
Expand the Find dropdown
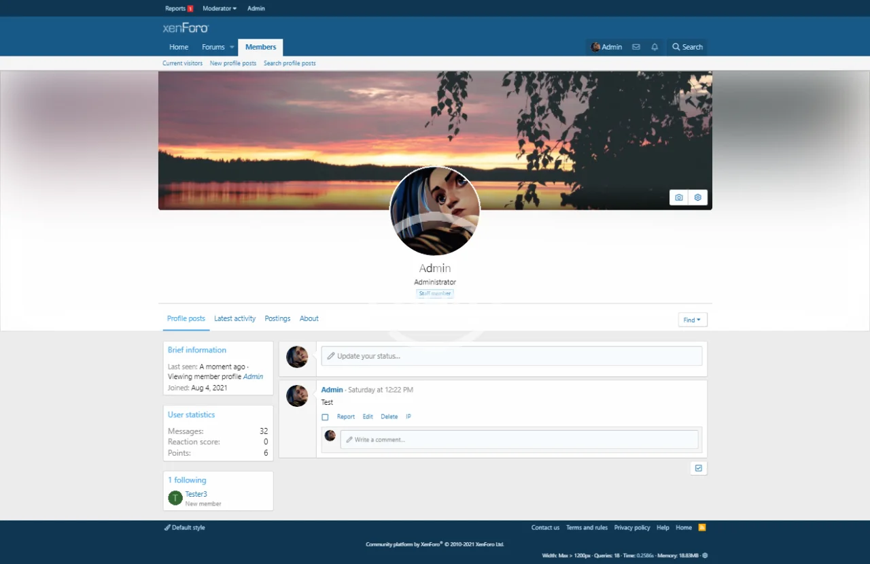click(692, 320)
